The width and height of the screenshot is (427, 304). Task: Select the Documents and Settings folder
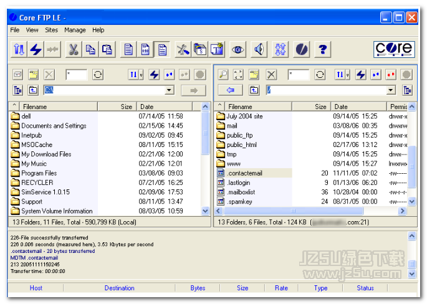[x=54, y=126]
